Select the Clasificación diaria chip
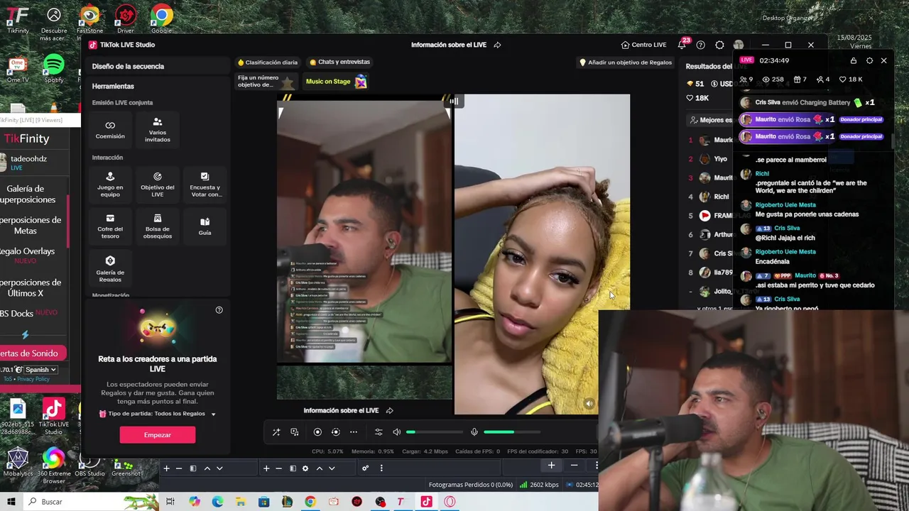Image resolution: width=909 pixels, height=511 pixels. [x=268, y=62]
